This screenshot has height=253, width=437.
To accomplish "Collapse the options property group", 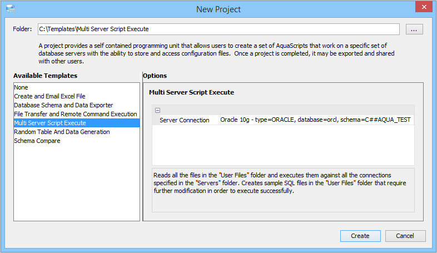I will coord(157,111).
